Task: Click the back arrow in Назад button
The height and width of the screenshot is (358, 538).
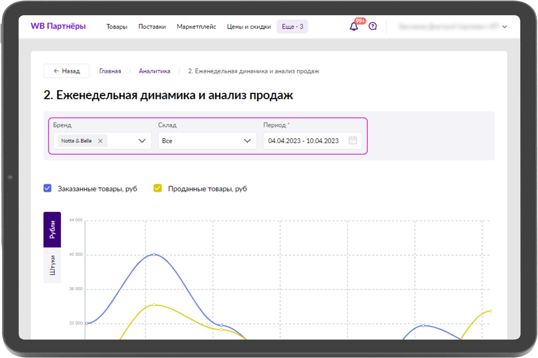Action: click(x=56, y=71)
